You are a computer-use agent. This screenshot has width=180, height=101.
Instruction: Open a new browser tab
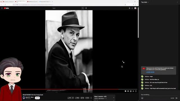[x=52, y=2]
